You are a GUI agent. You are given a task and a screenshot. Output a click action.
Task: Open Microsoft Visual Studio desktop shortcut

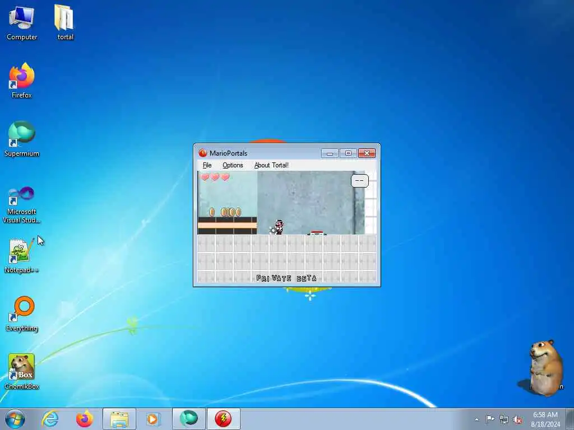[x=22, y=205]
